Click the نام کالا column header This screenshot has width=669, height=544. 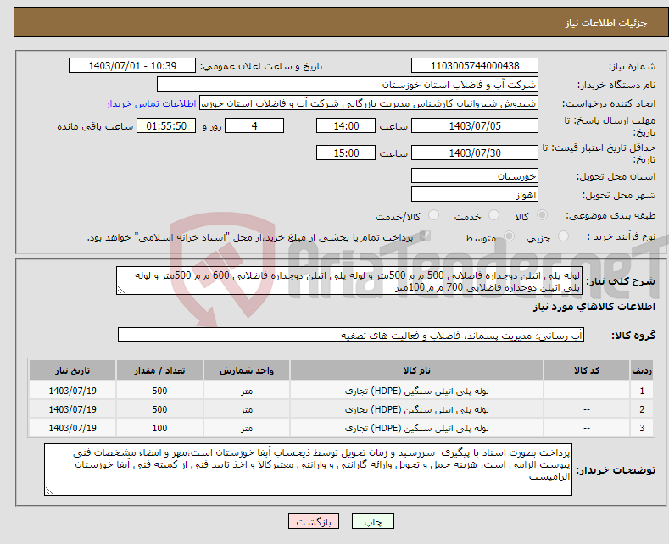click(416, 370)
